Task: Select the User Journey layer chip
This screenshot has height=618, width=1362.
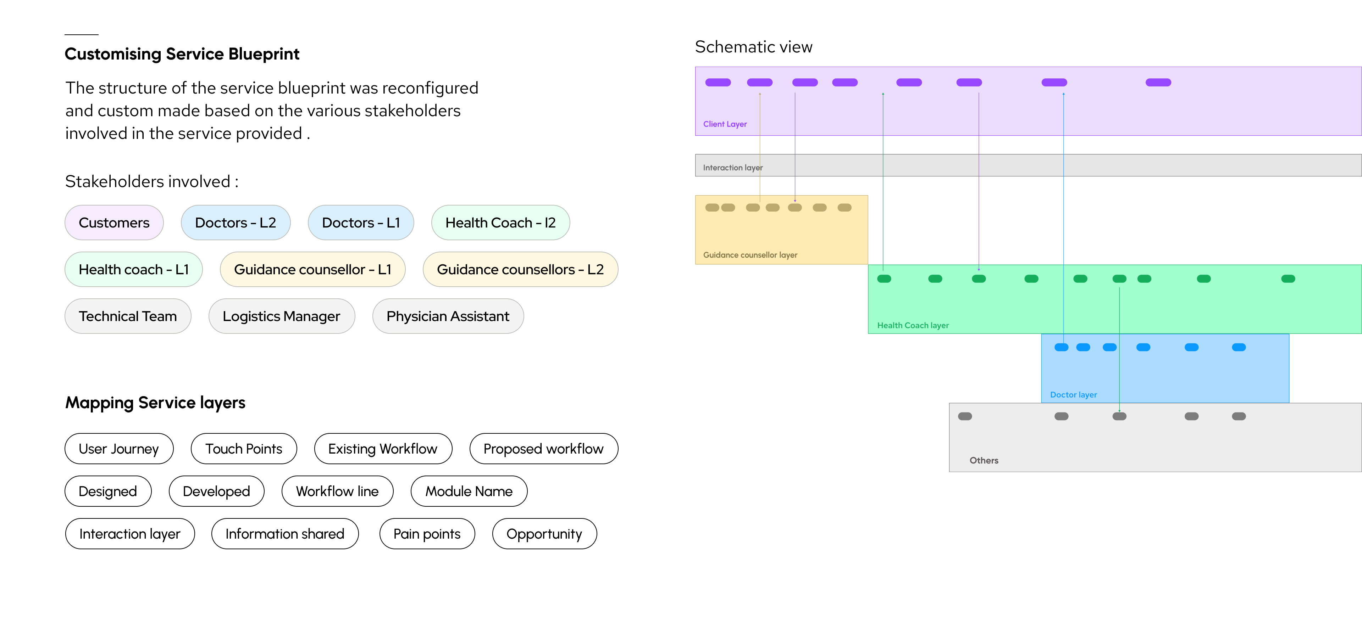Action: point(118,449)
